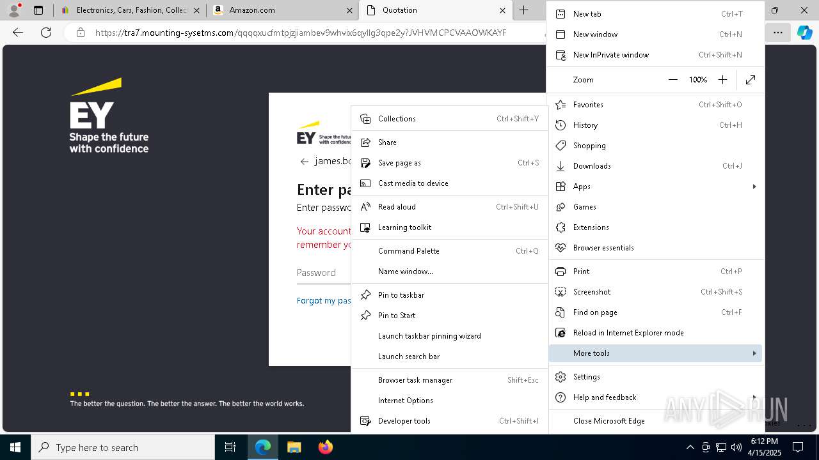
Task: Click the taskbar search box
Action: (x=123, y=447)
